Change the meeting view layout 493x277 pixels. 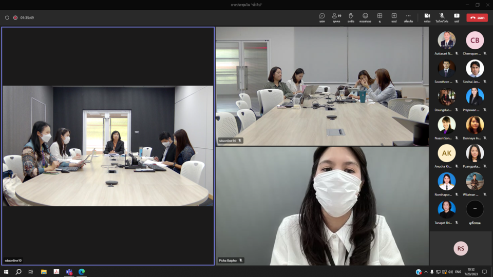[380, 17]
